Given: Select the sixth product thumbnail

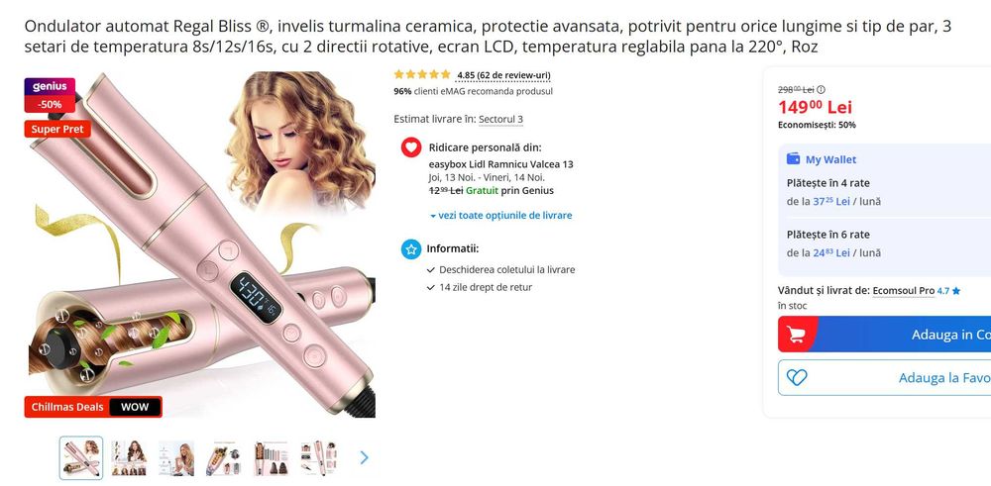Looking at the screenshot, I should tap(318, 458).
